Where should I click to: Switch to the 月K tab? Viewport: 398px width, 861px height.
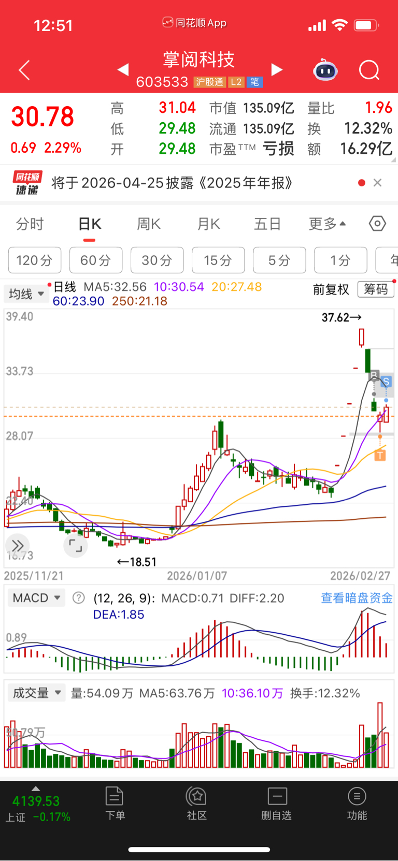point(209,224)
